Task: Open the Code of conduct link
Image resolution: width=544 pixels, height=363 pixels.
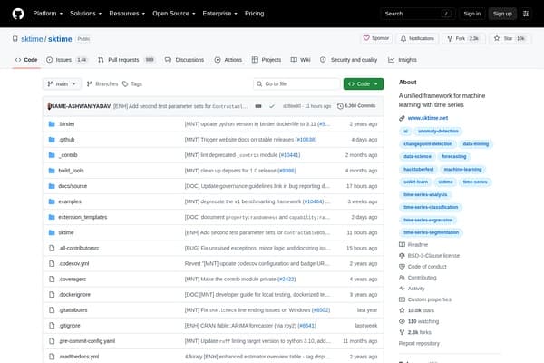Action: (423, 267)
